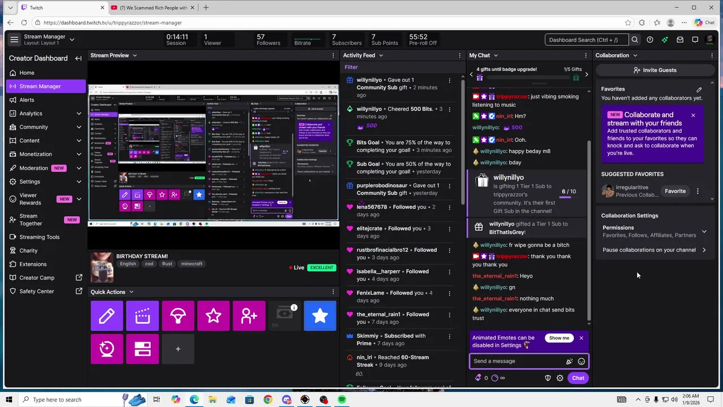
Task: Open chat settings gear icon
Action: 560,378
